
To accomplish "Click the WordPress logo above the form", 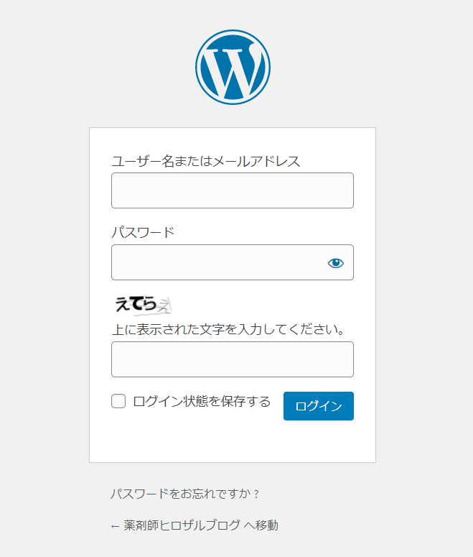I will coord(233,67).
